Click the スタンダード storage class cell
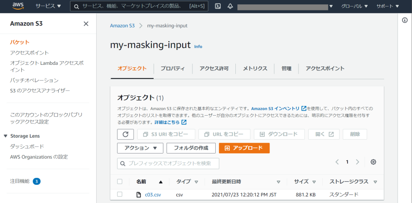The image size is (412, 203). tap(344, 195)
